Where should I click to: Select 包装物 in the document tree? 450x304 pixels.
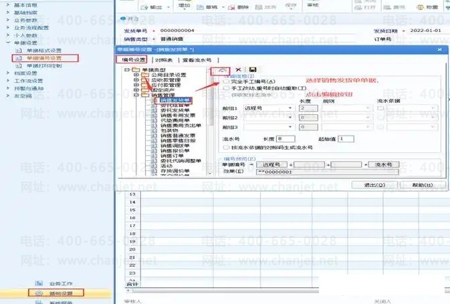169,130
